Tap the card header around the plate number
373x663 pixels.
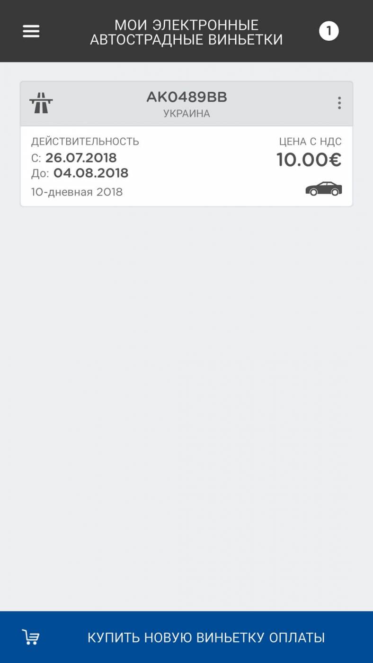coord(265,104)
